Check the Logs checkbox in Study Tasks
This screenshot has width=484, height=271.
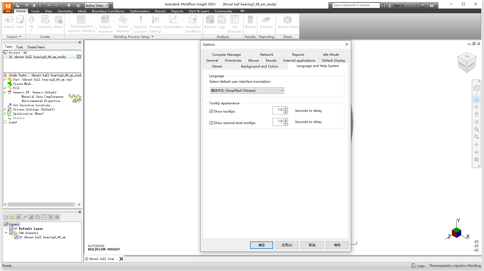tap(5, 122)
